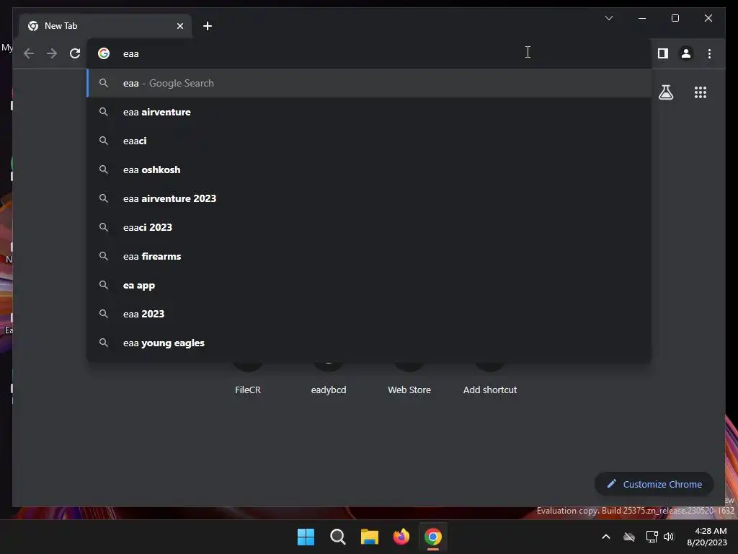
Task: Go forward with the forward arrow
Action: point(52,53)
